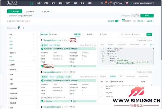Click the QUAKE logo
The width and height of the screenshot is (162, 109).
click(12, 3)
